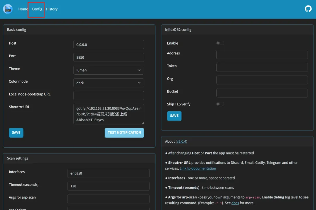Enable the InfluxDB2 toggle switch

[220, 43]
